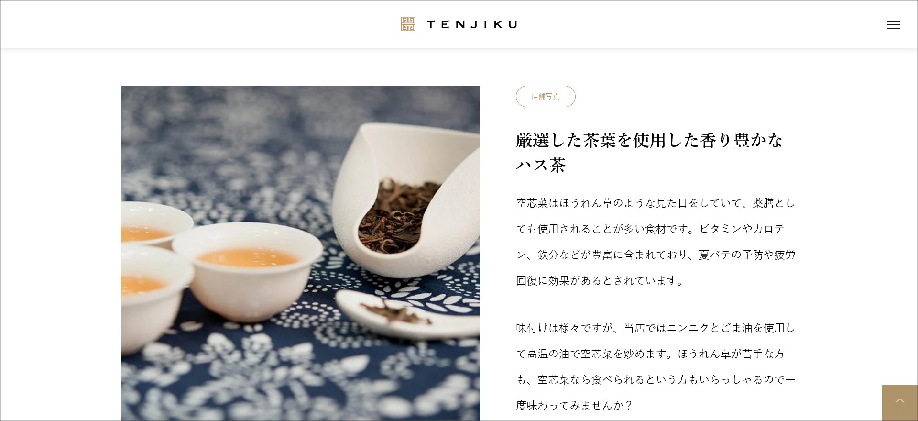The width and height of the screenshot is (918, 421).
Task: Click the text line starting て高温の油で空芯菜
Action: pos(650,354)
